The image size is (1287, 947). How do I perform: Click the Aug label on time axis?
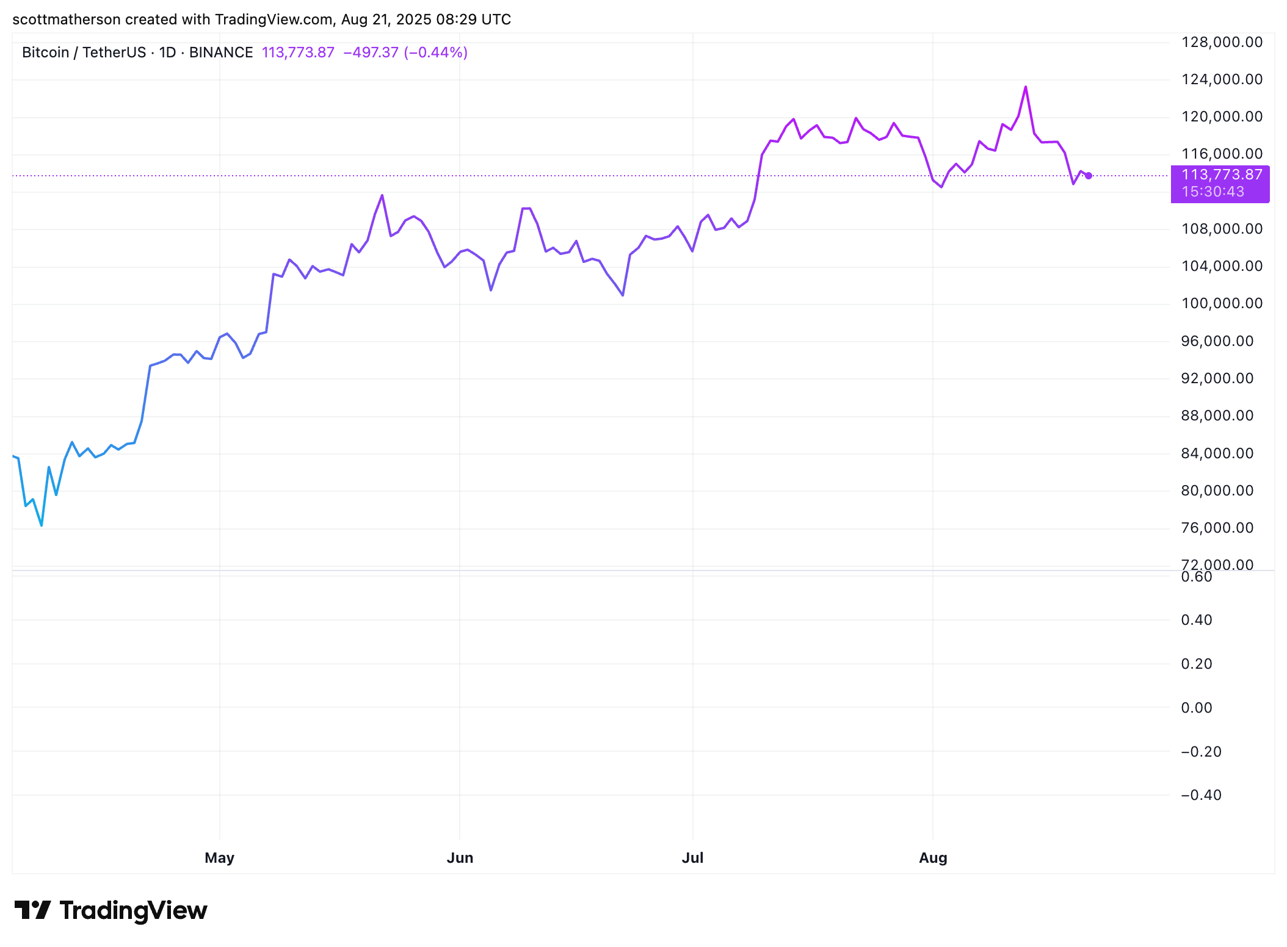934,858
